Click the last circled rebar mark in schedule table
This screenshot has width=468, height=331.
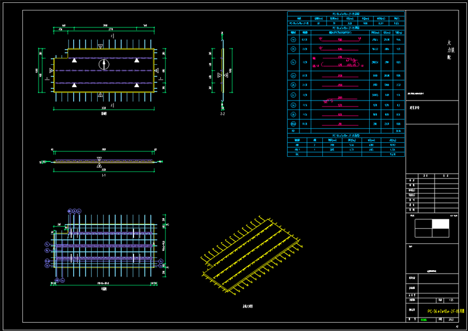(x=294, y=123)
